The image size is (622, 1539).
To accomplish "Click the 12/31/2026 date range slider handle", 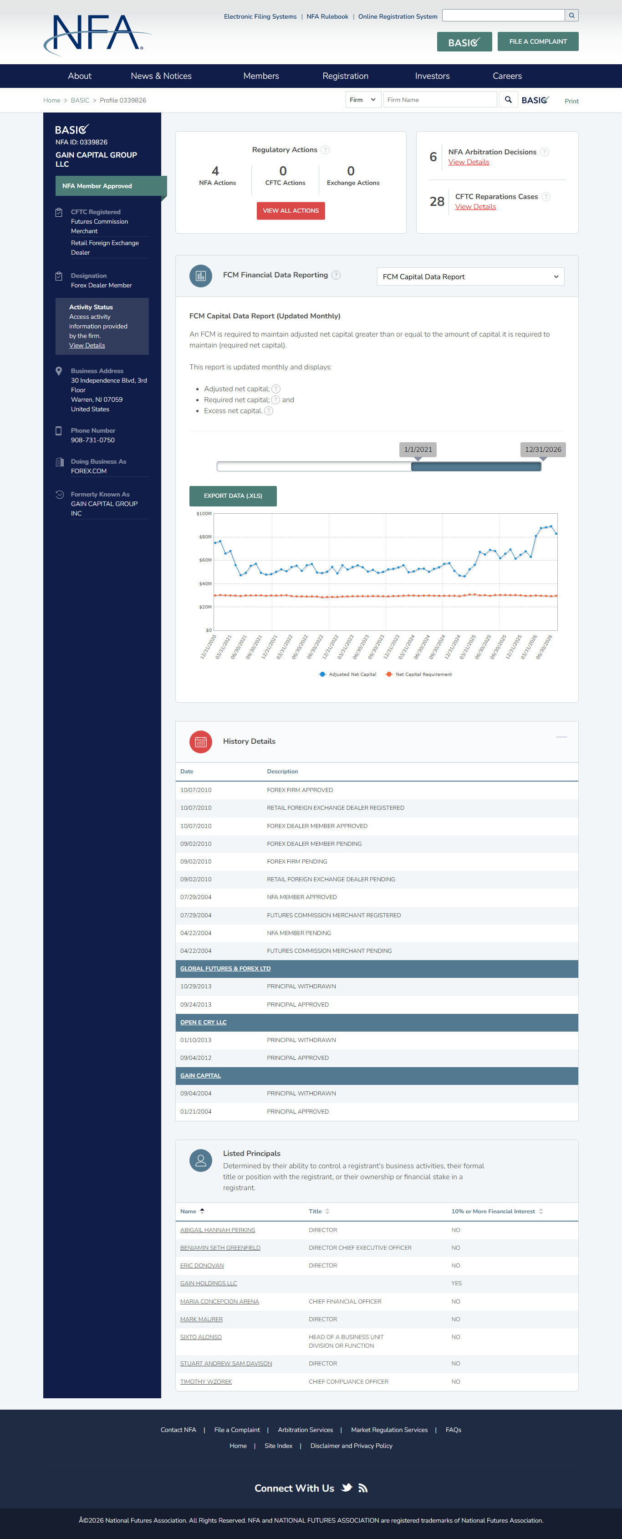I will [x=542, y=450].
